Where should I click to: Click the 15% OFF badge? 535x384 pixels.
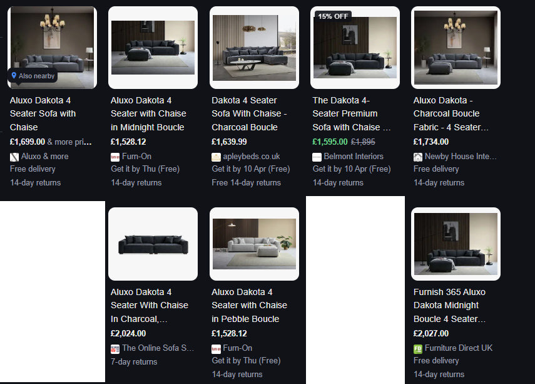click(332, 16)
